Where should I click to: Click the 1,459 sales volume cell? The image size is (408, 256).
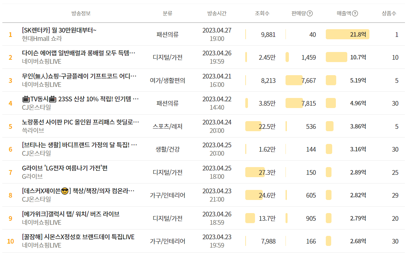(x=309, y=57)
